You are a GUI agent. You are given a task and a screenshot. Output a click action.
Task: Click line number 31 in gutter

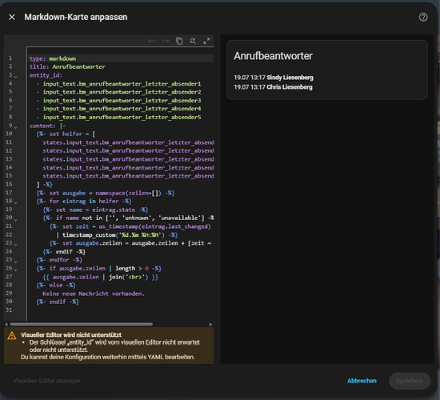coord(9,310)
